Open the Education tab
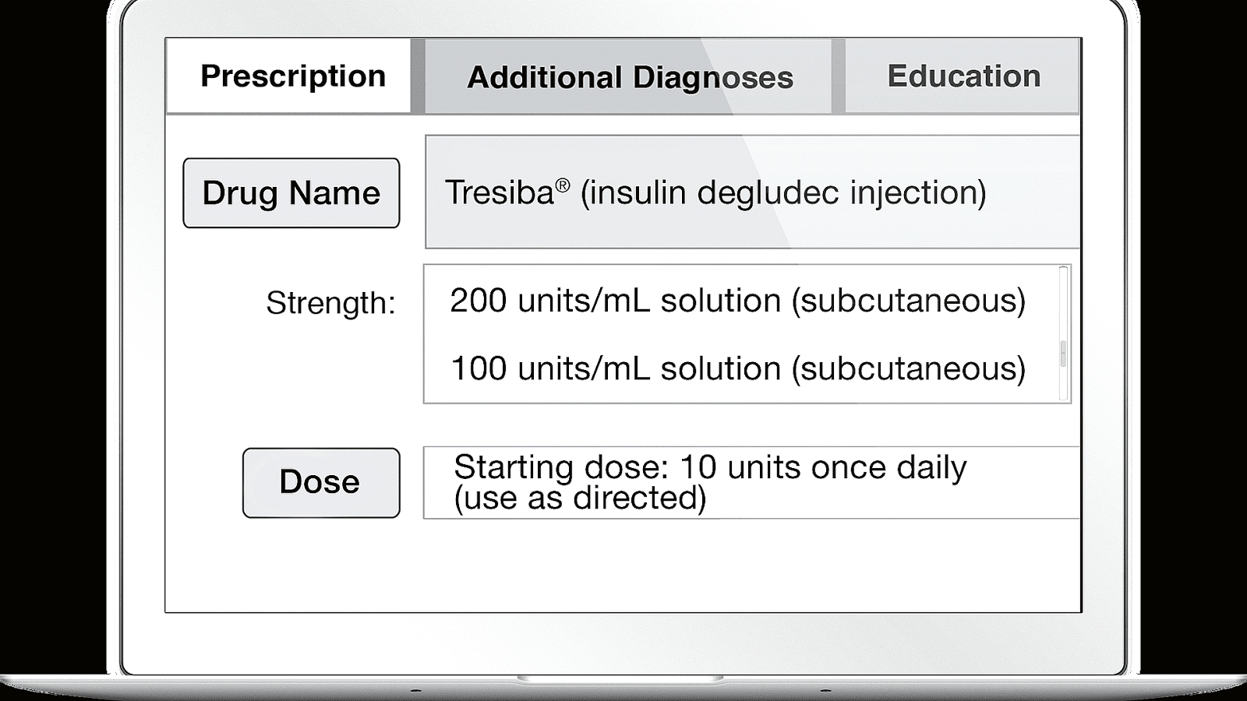1247x701 pixels. pyautogui.click(x=963, y=76)
